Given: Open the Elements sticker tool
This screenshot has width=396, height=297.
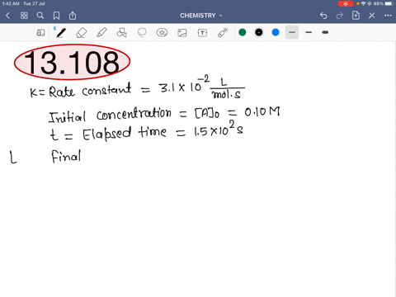Looking at the screenshot, I should click(x=163, y=33).
